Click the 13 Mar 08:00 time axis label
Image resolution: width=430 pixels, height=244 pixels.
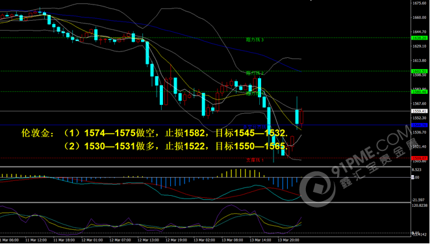pyautogui.click(x=233, y=240)
